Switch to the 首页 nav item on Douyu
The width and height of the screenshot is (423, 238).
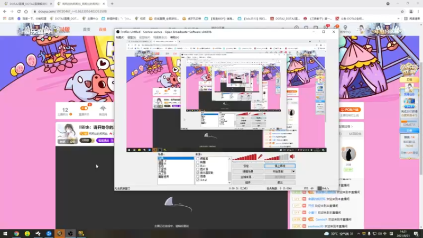pyautogui.click(x=87, y=30)
